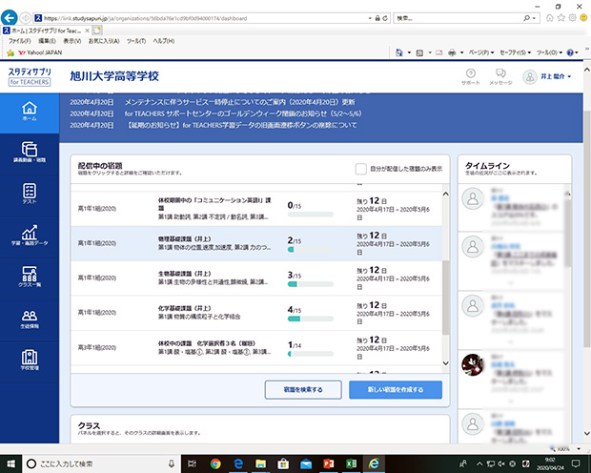Click the first timeline entry avatar
Image resolution: width=591 pixels, height=473 pixels.
coord(473,198)
